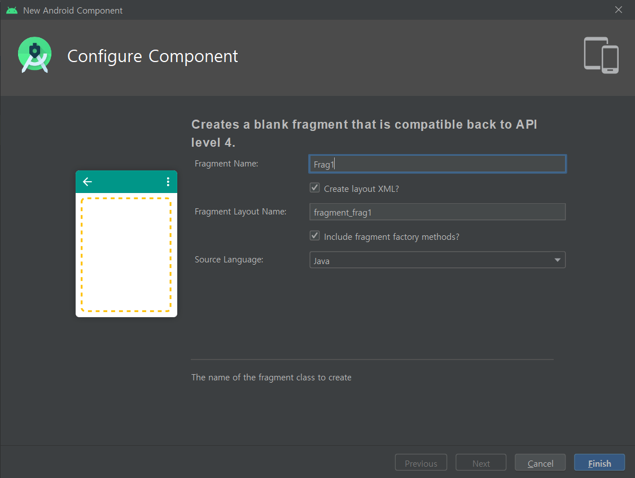Click the Previous button
This screenshot has width=635, height=478.
tap(421, 463)
